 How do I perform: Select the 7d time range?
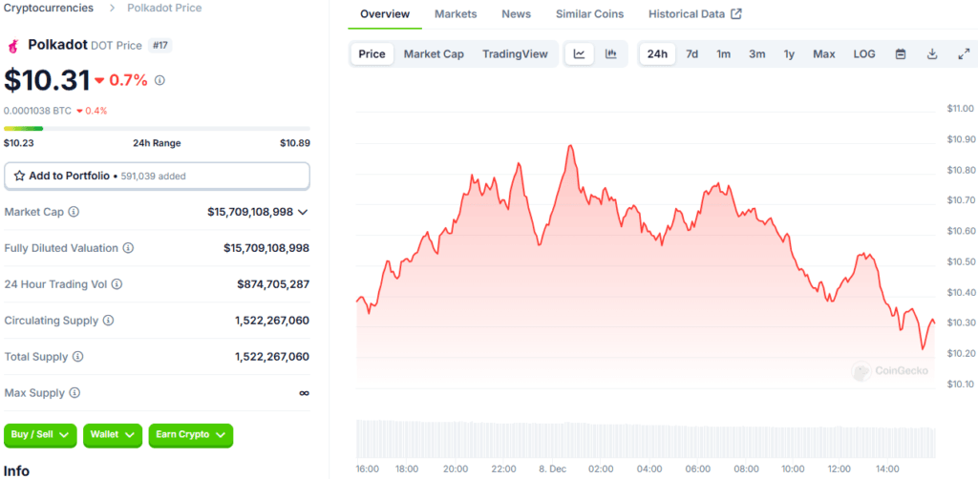[691, 54]
